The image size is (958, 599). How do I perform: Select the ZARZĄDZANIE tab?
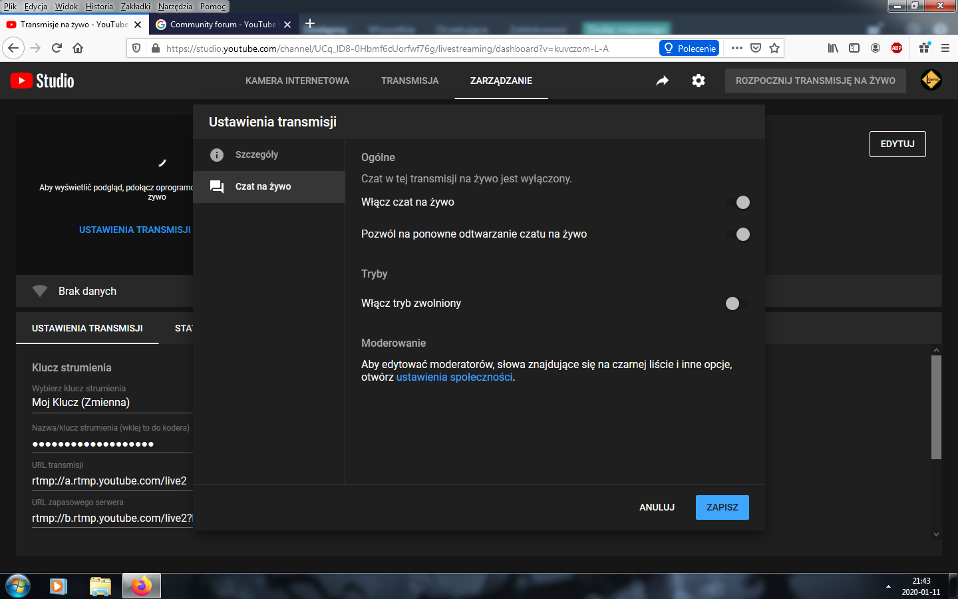pos(501,81)
